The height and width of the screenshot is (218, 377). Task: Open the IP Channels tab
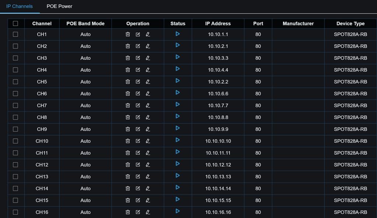tap(20, 6)
